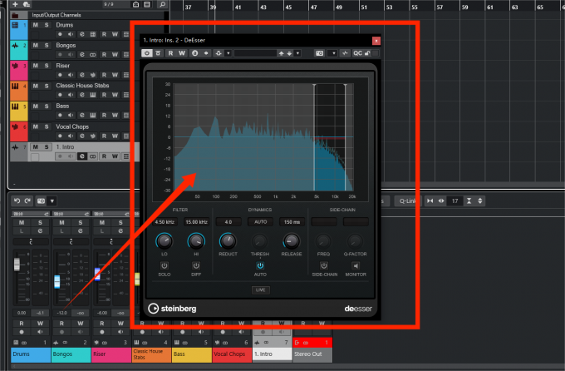Select the Bass mixer channel label

[192, 354]
